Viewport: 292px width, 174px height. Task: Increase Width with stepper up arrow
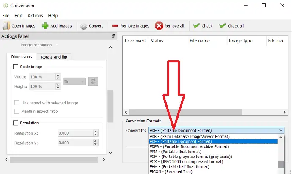pyautogui.click(x=58, y=75)
